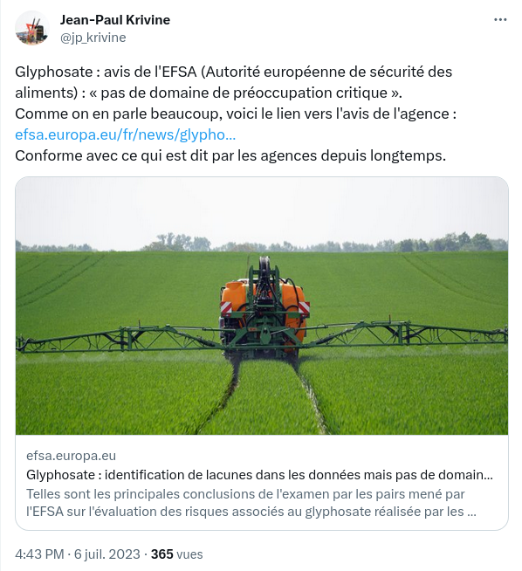
Task: Open the three-dot more options menu
Action: [x=500, y=20]
